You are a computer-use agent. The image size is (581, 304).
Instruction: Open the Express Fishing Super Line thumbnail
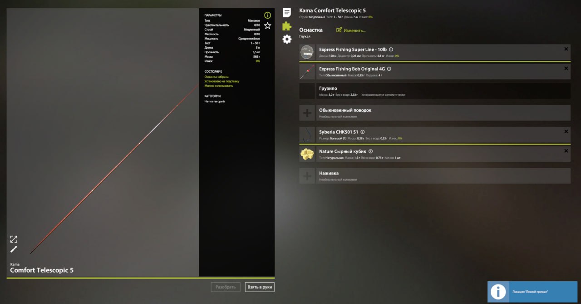click(x=307, y=52)
